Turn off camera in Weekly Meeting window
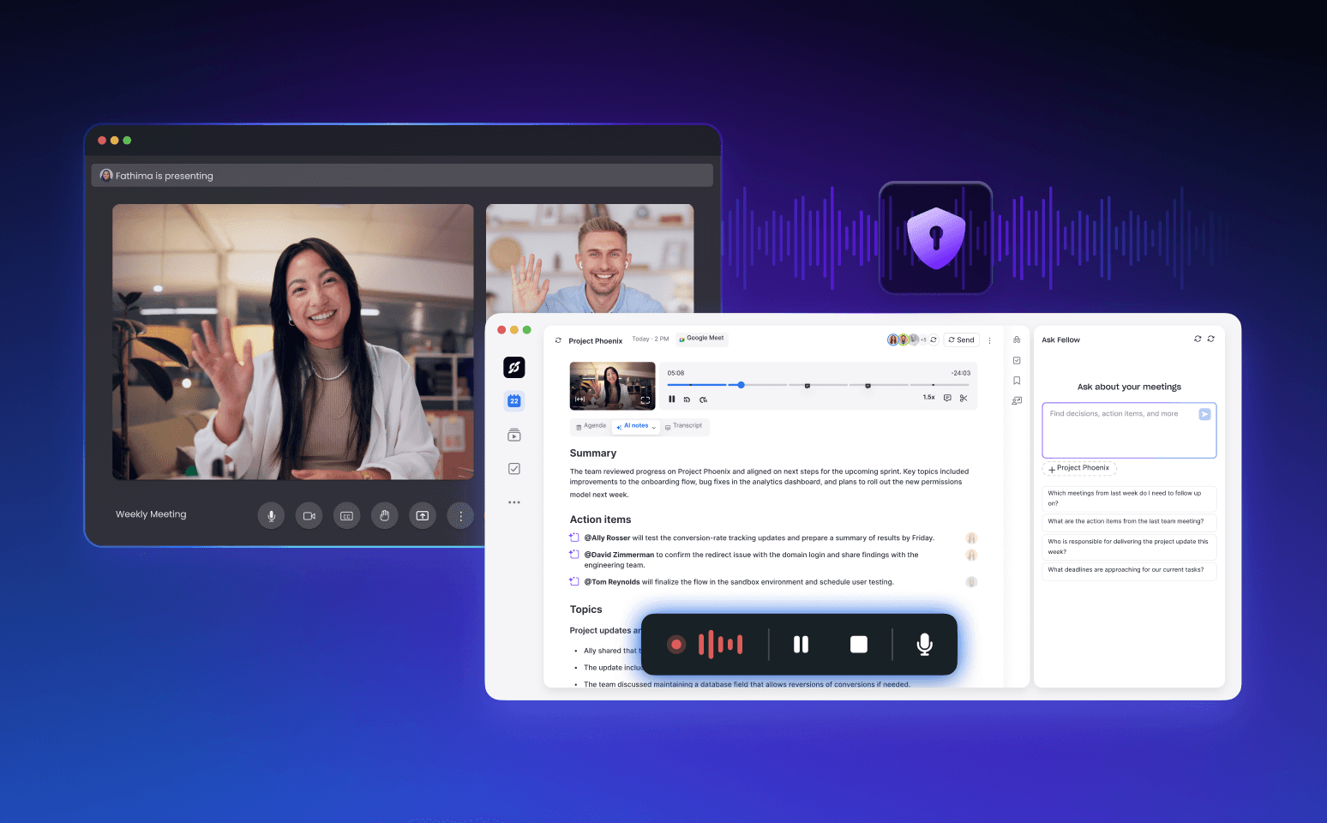 (309, 516)
